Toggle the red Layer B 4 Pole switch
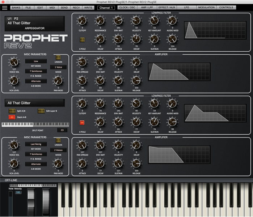 tap(82, 123)
